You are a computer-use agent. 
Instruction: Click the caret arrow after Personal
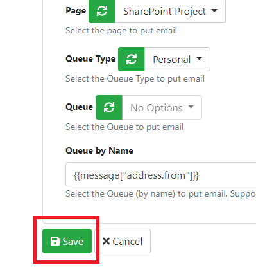click(x=199, y=58)
